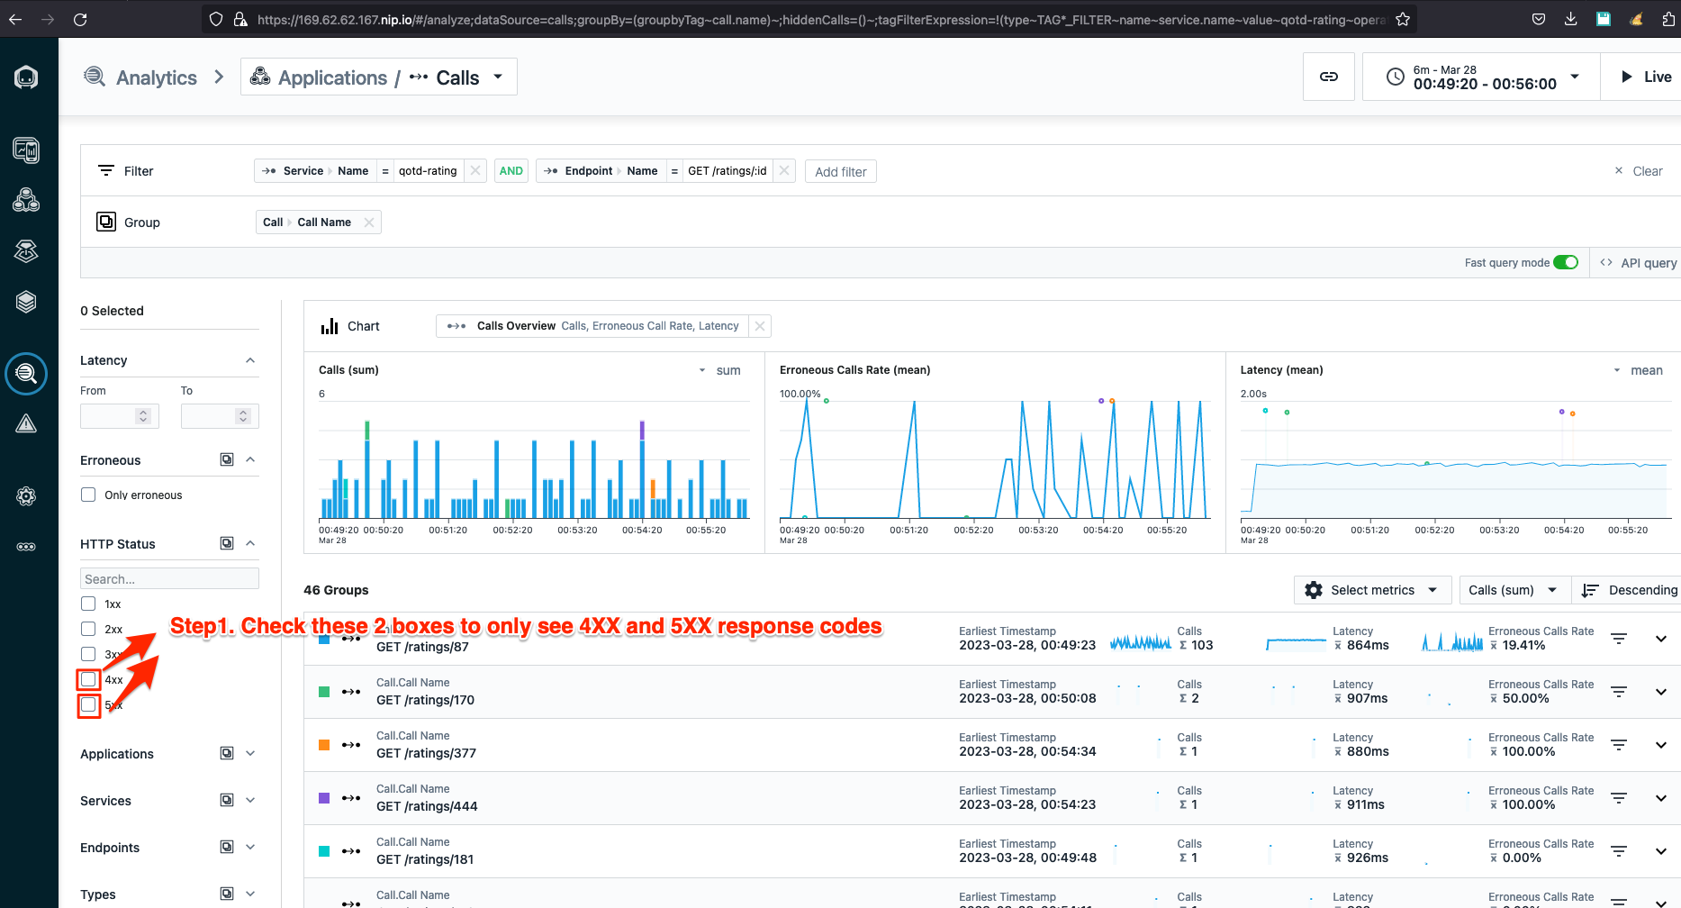Open the Instana robot home icon

coord(26,77)
